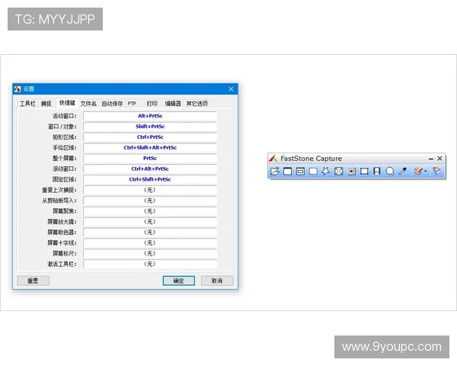
Task: Select Capture Full Screen tool
Action: pos(339,171)
